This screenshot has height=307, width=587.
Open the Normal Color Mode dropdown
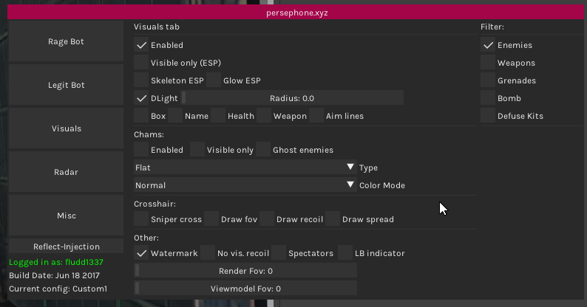coord(245,185)
